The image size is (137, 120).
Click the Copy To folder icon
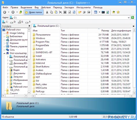click(x=84, y=12)
